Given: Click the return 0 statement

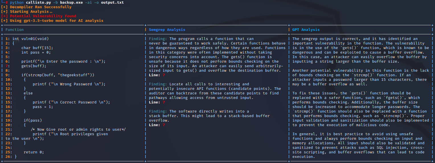Looking at the screenshot, I should pos(34,152).
